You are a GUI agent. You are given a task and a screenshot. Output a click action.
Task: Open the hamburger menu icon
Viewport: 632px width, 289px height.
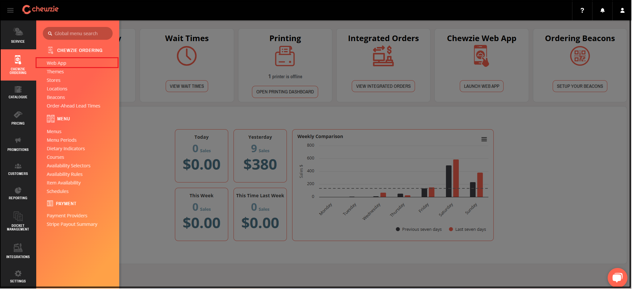[10, 10]
